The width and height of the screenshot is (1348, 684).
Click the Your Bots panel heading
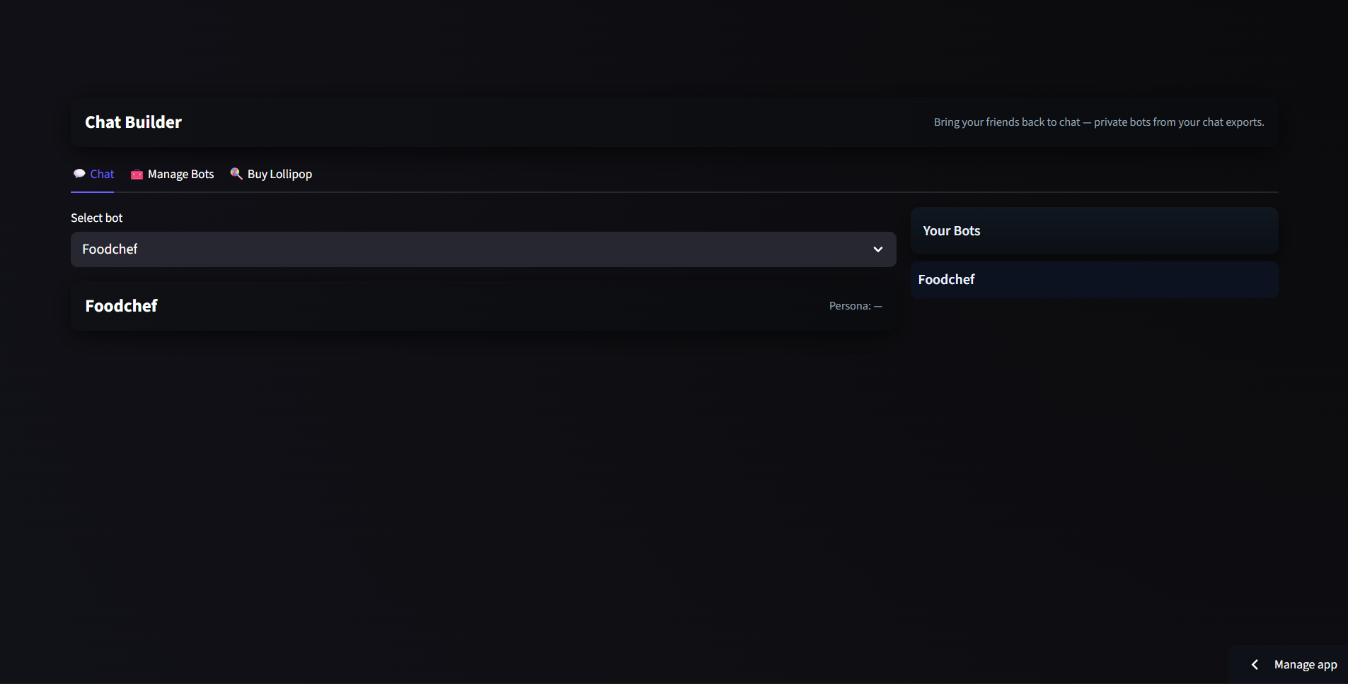[x=951, y=231]
